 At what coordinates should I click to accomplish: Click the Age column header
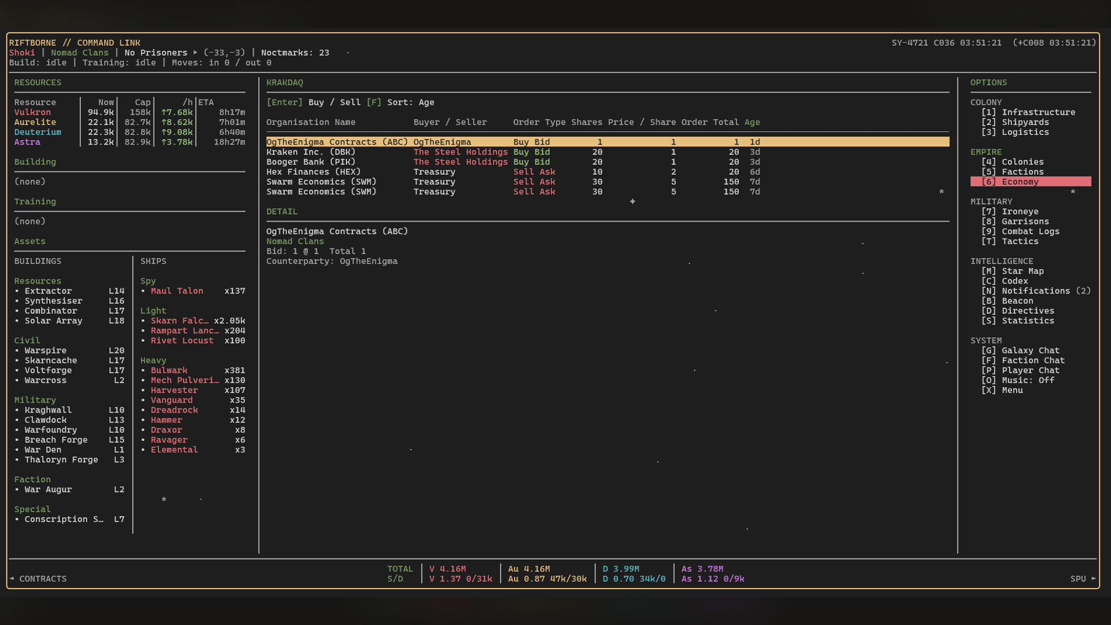[x=752, y=122]
